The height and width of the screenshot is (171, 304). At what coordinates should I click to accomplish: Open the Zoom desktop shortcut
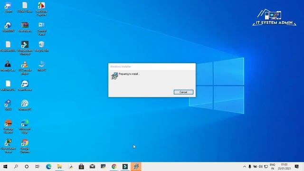tap(8, 8)
